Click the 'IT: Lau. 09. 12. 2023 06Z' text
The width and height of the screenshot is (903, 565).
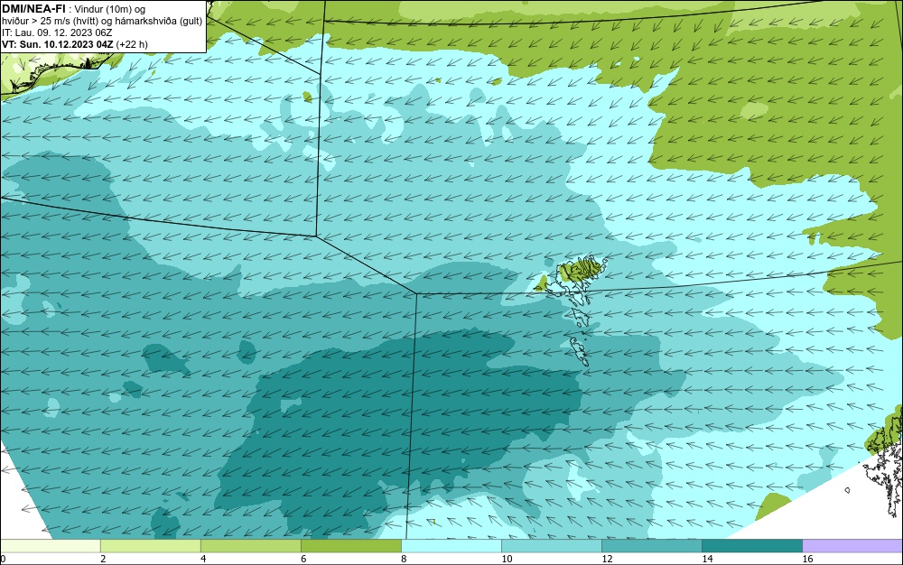click(x=56, y=32)
